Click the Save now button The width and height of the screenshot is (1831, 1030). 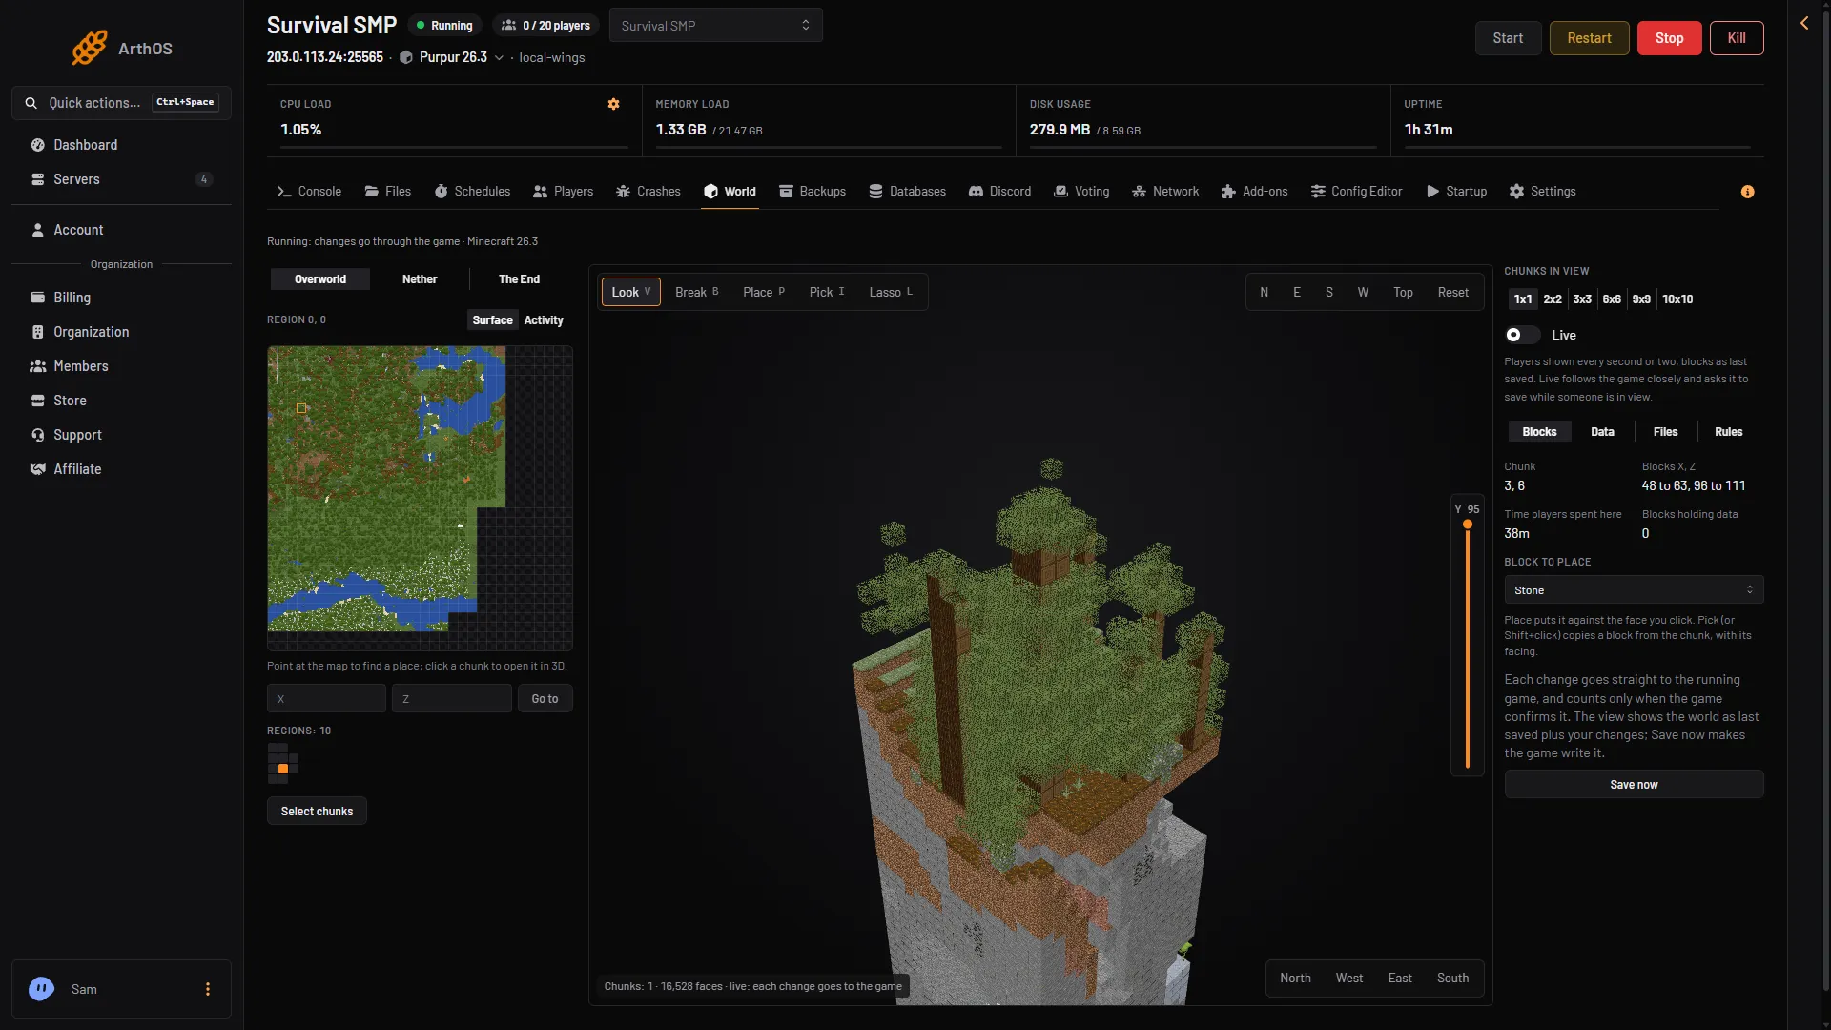pyautogui.click(x=1634, y=785)
